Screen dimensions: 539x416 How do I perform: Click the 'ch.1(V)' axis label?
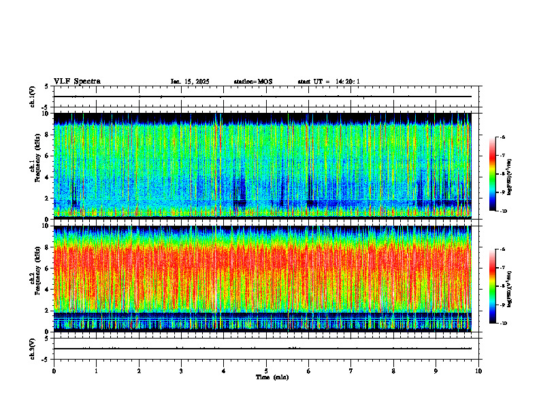[x=33, y=97]
